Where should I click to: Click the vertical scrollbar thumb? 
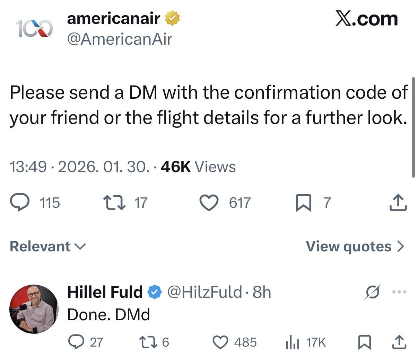point(413,127)
